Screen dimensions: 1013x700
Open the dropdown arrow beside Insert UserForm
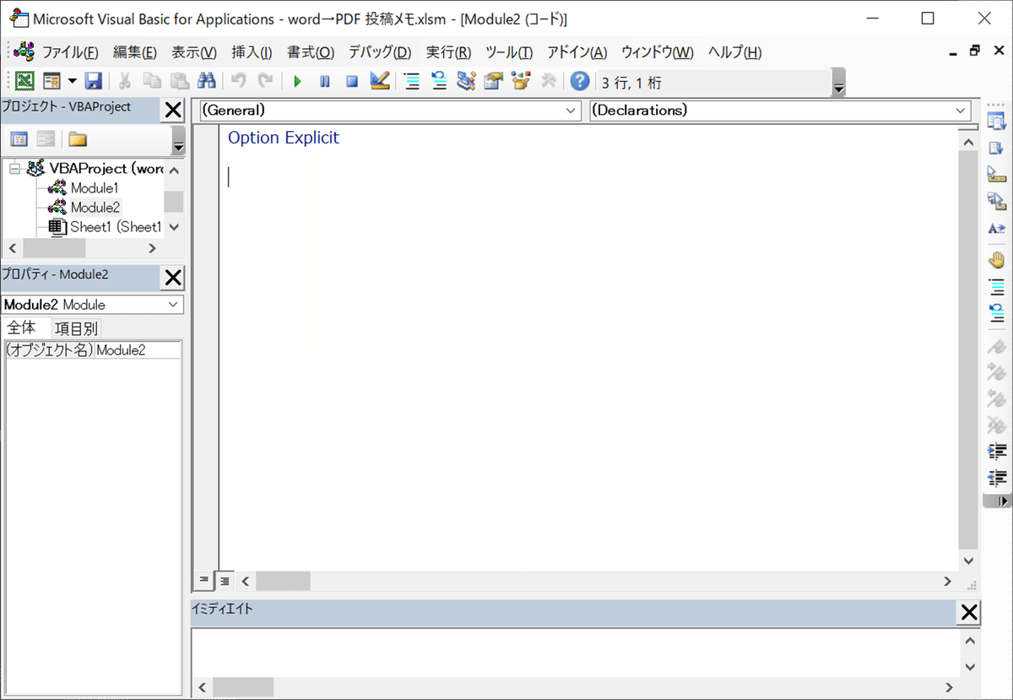click(x=72, y=81)
